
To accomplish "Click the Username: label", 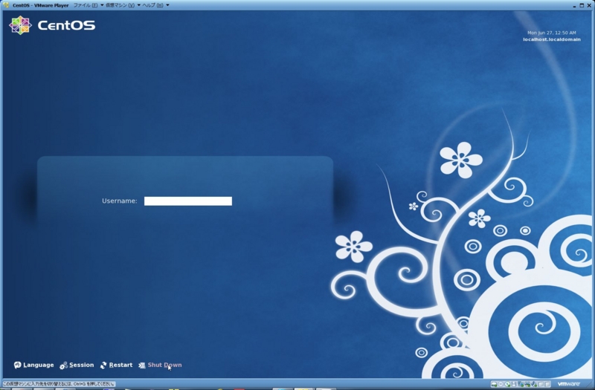I will pyautogui.click(x=120, y=201).
